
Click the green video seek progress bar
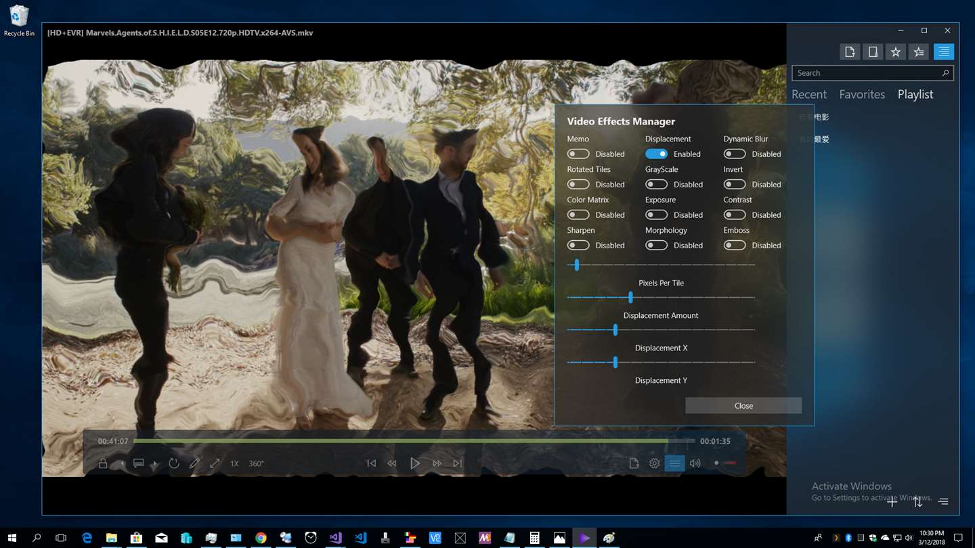414,441
